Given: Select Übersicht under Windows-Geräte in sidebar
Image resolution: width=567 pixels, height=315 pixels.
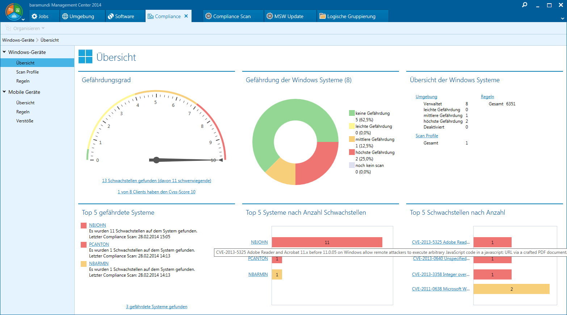Looking at the screenshot, I should coord(37,63).
